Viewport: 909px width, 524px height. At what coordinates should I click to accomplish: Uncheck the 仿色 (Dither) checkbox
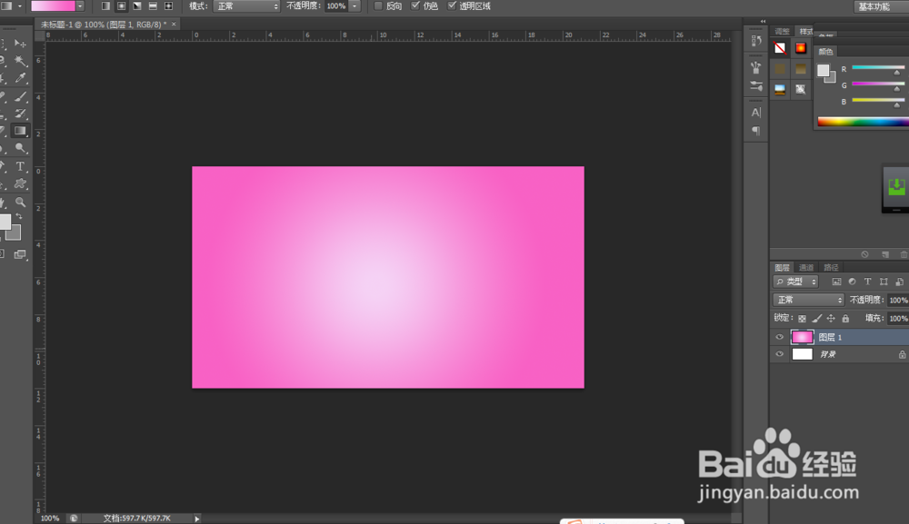coord(415,5)
